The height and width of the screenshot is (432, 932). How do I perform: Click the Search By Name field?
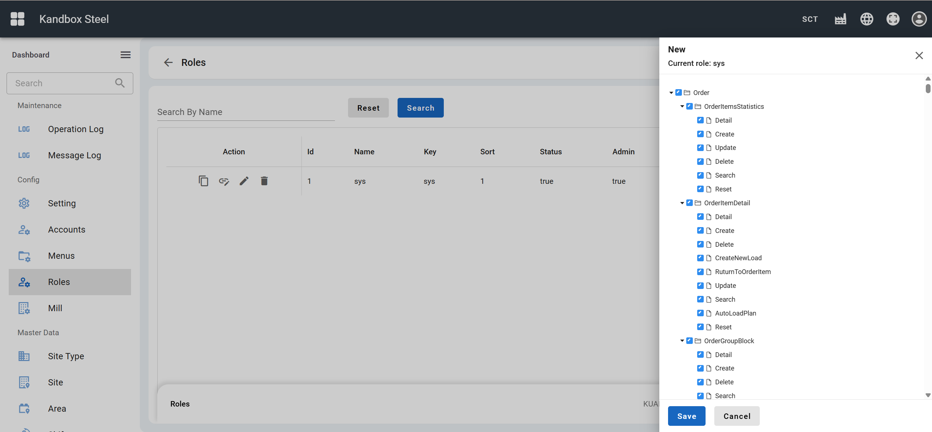click(246, 112)
